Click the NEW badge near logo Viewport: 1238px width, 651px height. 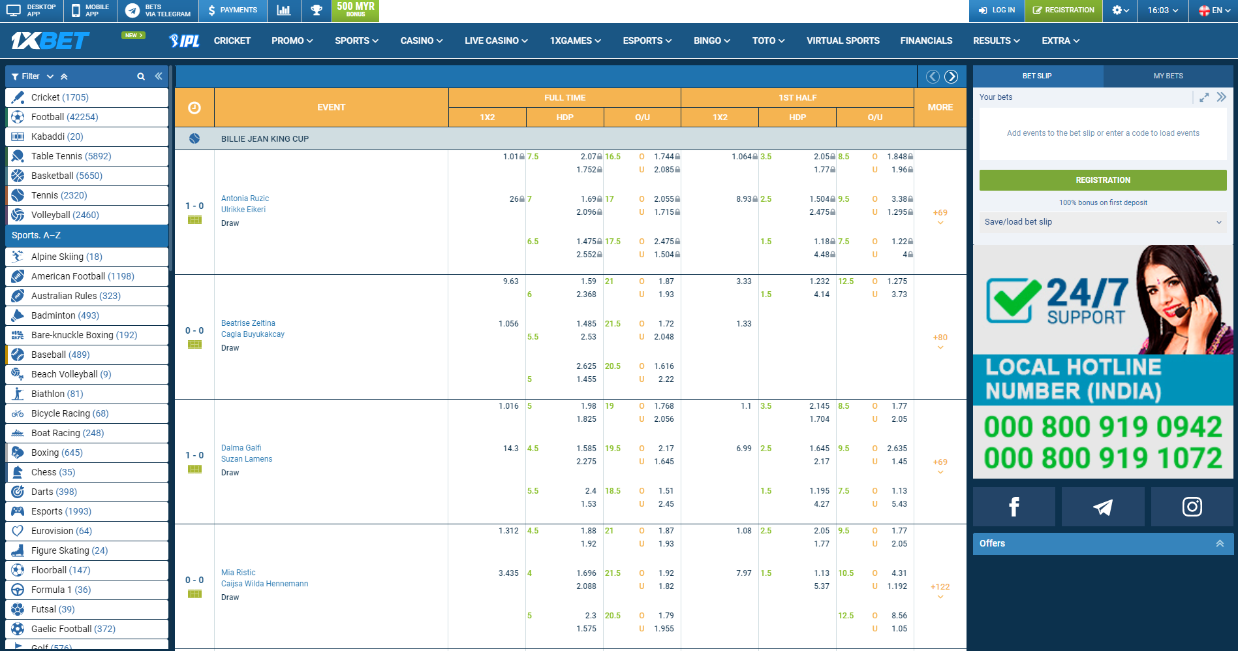pyautogui.click(x=133, y=35)
